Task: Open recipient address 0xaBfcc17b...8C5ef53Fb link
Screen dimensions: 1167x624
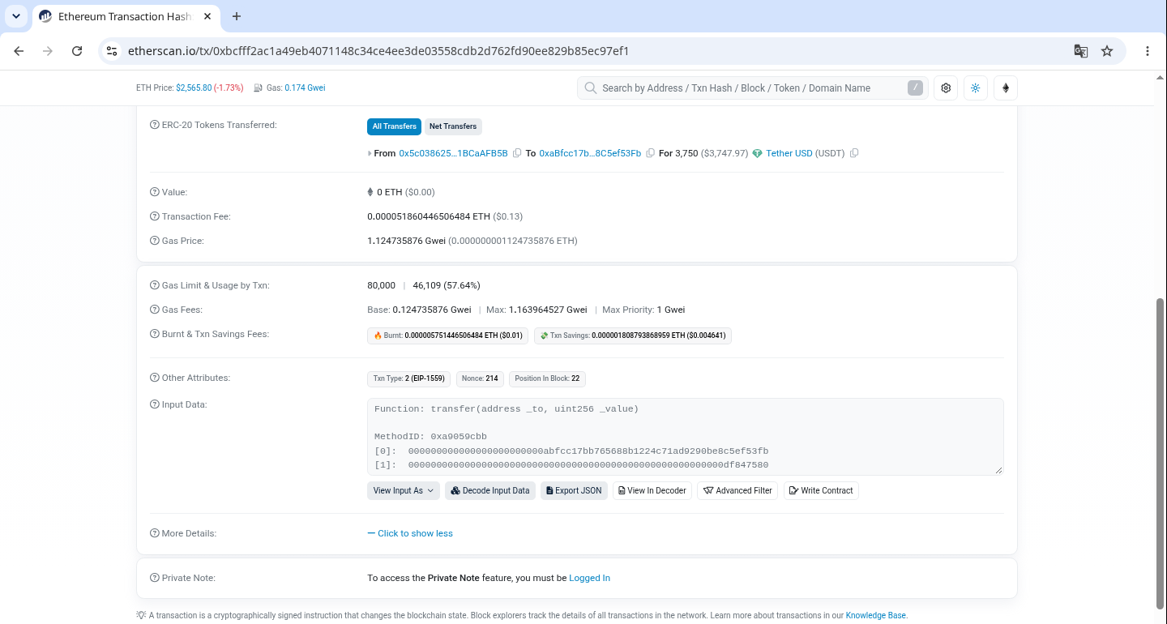Action: pos(590,153)
